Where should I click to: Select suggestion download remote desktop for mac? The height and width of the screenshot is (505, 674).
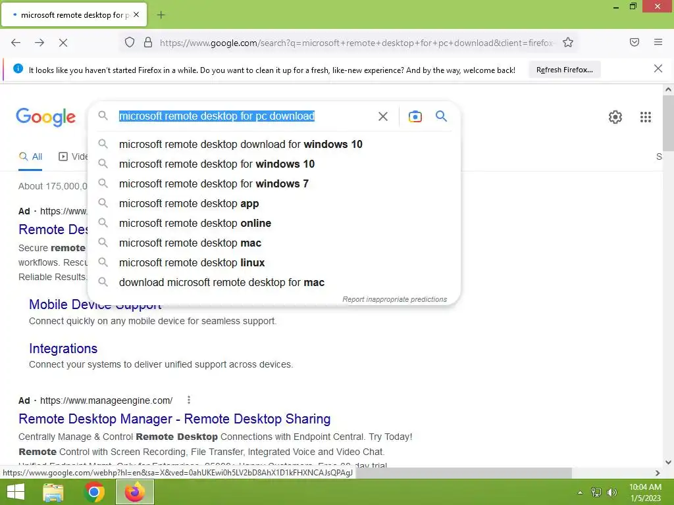click(274, 283)
